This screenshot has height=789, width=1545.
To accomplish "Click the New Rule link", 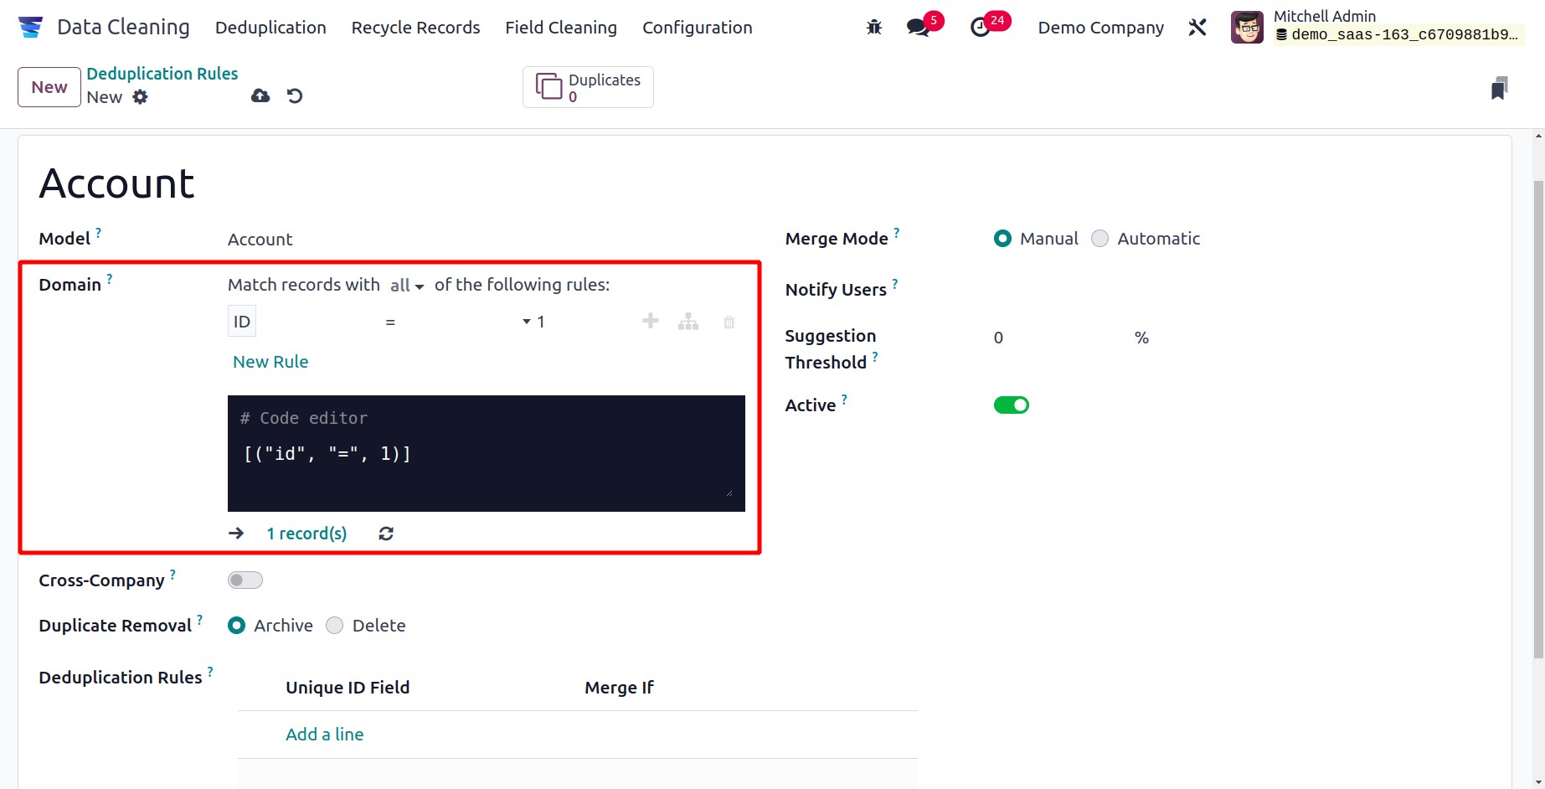I will click(x=270, y=362).
